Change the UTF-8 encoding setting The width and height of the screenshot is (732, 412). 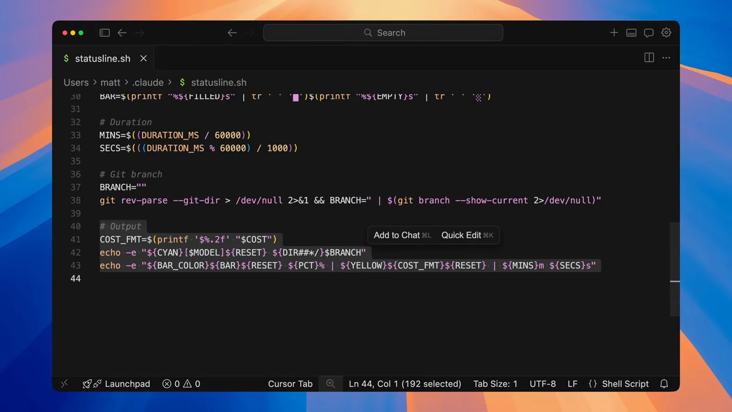(543, 384)
